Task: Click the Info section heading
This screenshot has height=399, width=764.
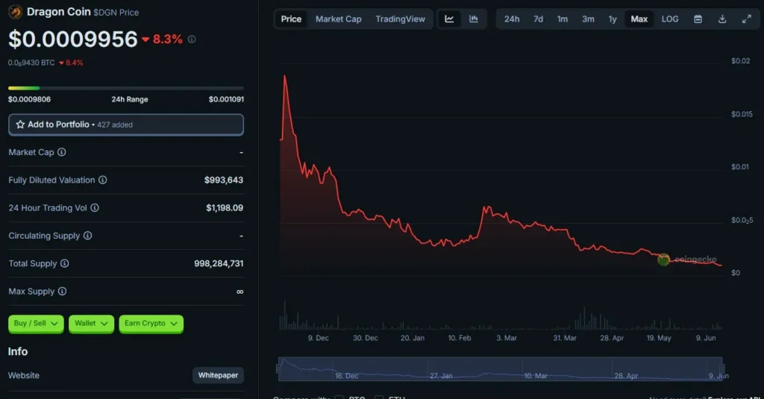Action: coord(18,351)
